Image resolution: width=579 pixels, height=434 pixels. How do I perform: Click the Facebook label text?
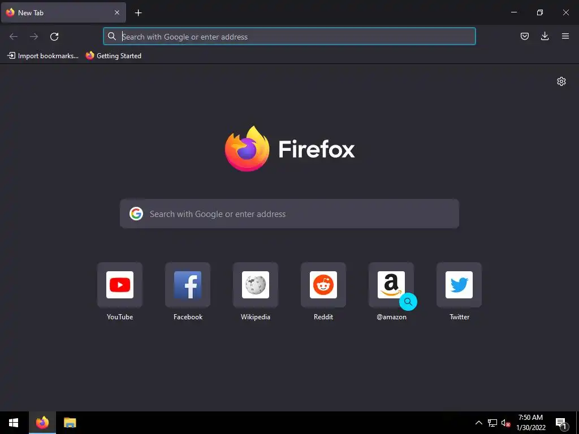click(x=188, y=317)
